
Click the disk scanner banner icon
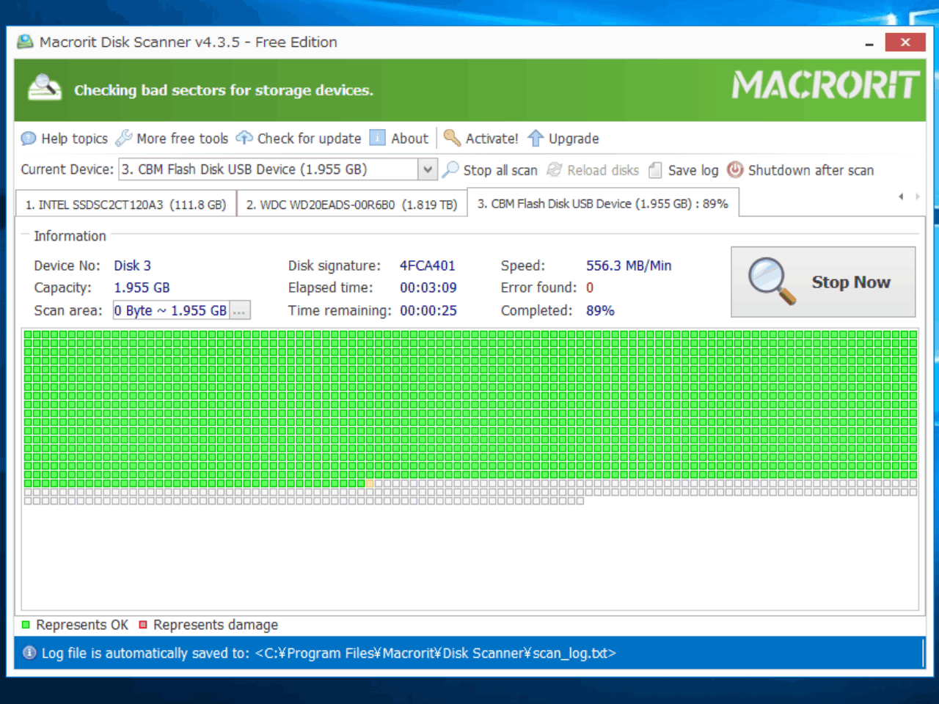click(44, 89)
